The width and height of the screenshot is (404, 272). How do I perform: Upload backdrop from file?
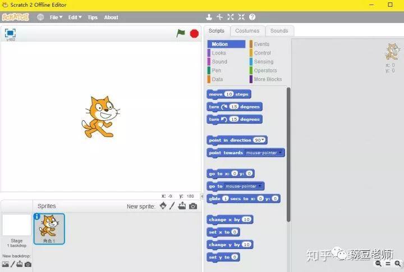coord(20,264)
